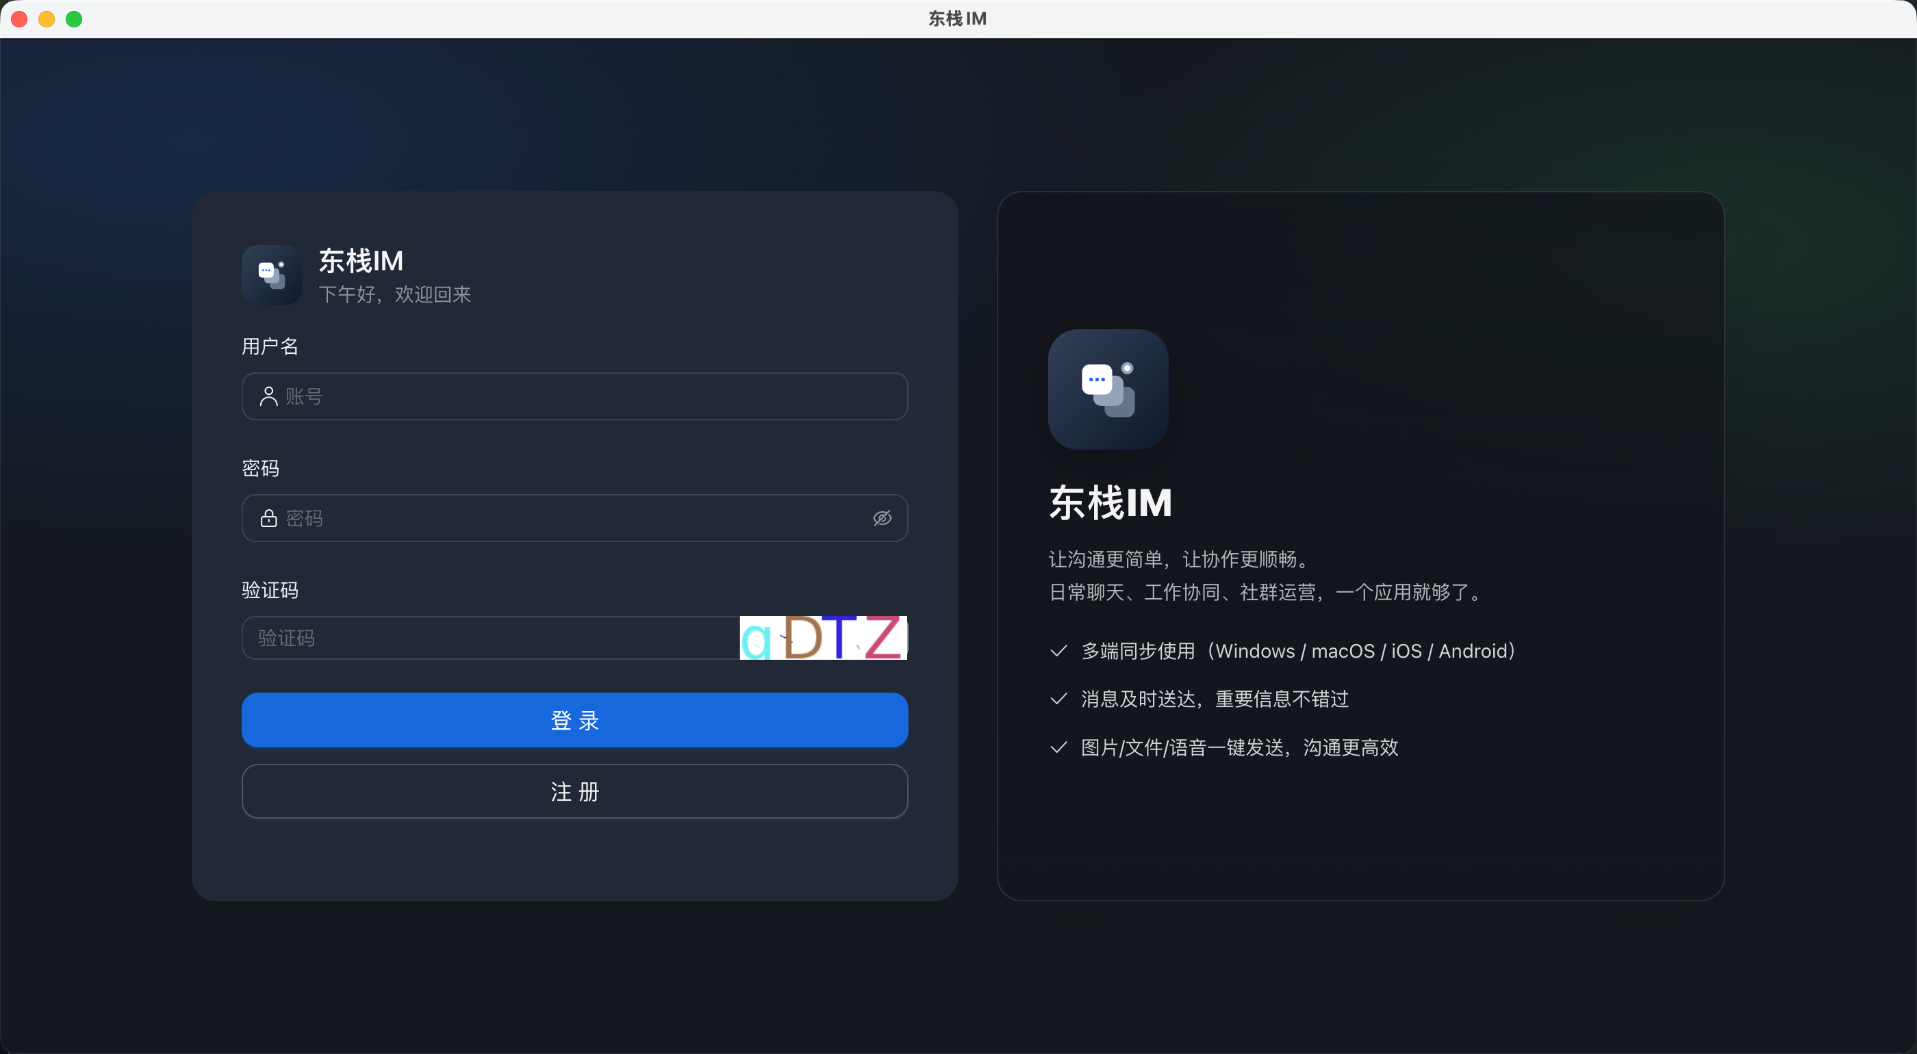The width and height of the screenshot is (1917, 1054).
Task: Click the 多端同步使用 feature text
Action: (x=1299, y=651)
